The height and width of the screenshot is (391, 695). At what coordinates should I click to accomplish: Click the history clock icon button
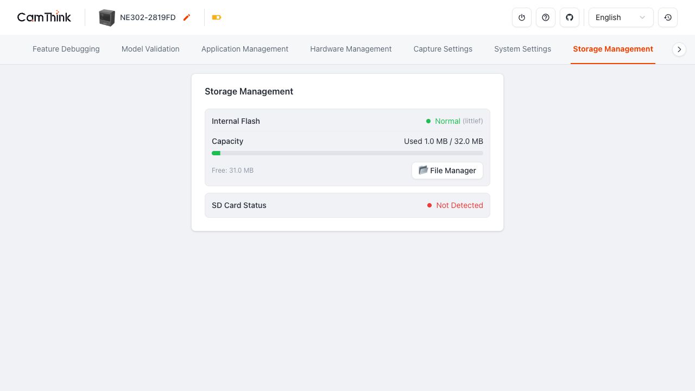668,17
